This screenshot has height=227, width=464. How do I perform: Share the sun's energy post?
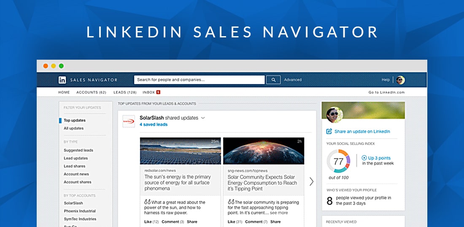tap(192, 222)
